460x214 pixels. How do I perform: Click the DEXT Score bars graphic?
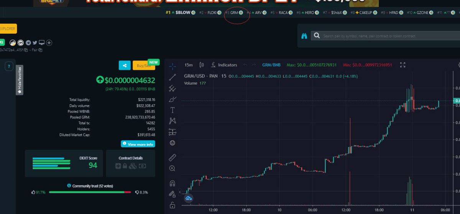(51, 163)
